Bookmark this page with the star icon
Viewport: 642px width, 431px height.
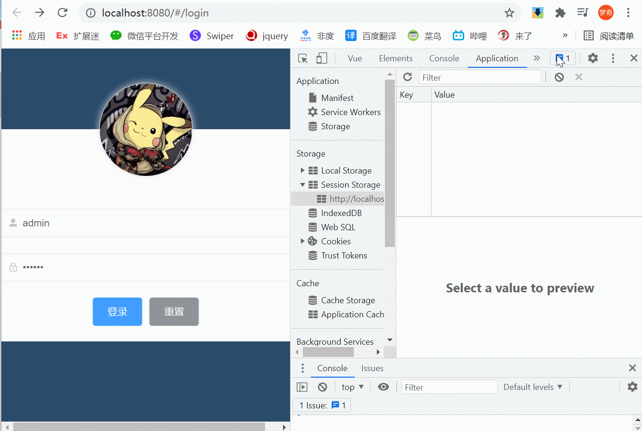[509, 13]
